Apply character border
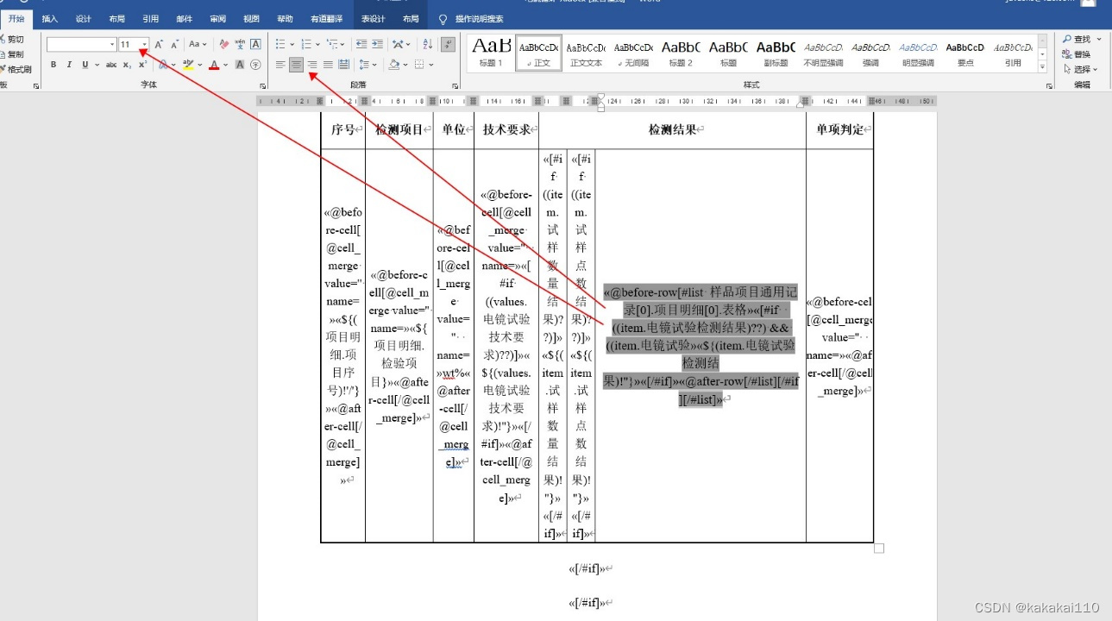This screenshot has width=1112, height=621. [255, 44]
